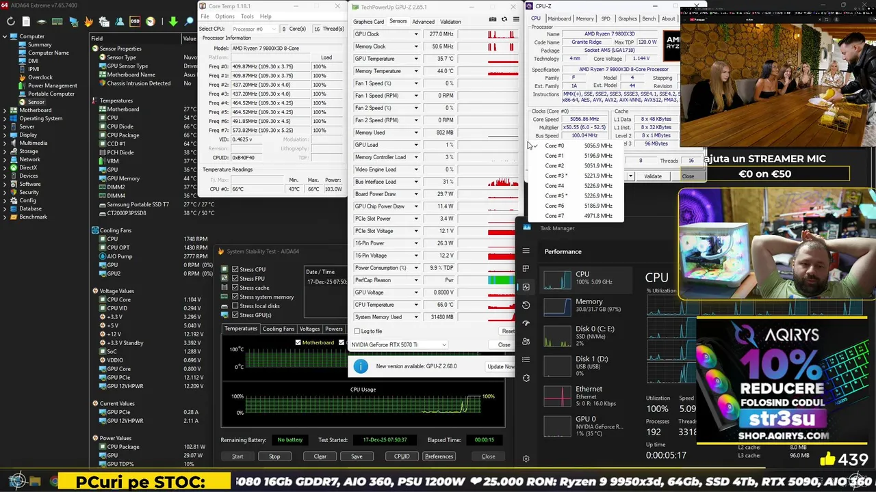Image resolution: width=876 pixels, height=492 pixels.
Task: Open CPUID button in Stability Test
Action: point(402,456)
